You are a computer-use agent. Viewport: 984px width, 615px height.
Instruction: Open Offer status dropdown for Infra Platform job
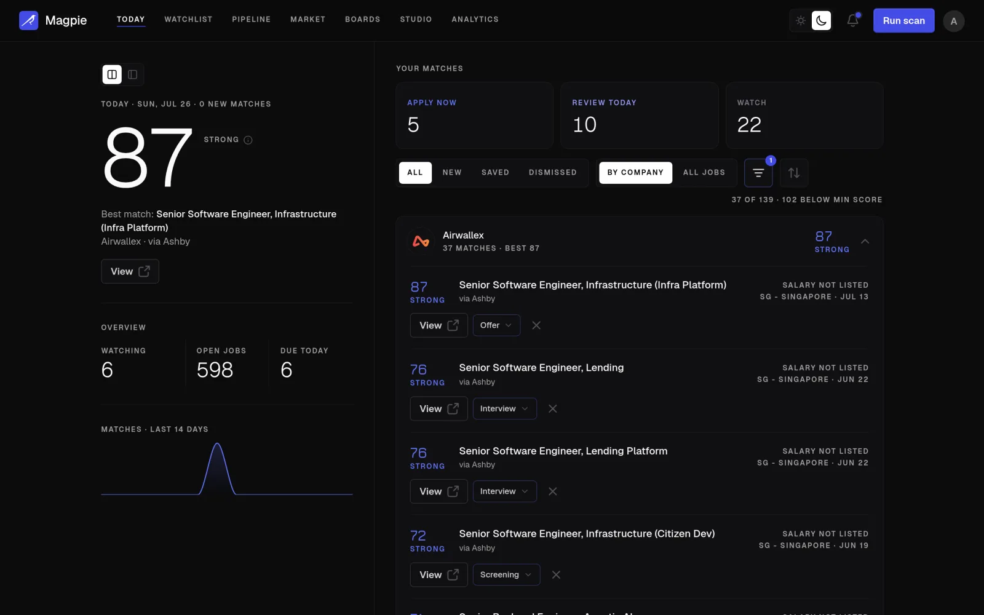(496, 325)
